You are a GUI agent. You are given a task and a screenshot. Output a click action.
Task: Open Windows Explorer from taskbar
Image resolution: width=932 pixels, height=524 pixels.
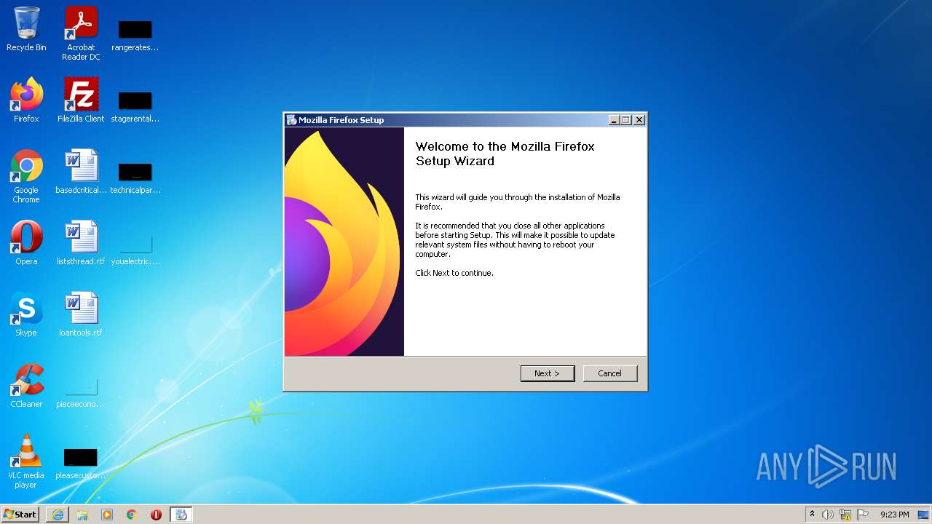click(x=82, y=515)
